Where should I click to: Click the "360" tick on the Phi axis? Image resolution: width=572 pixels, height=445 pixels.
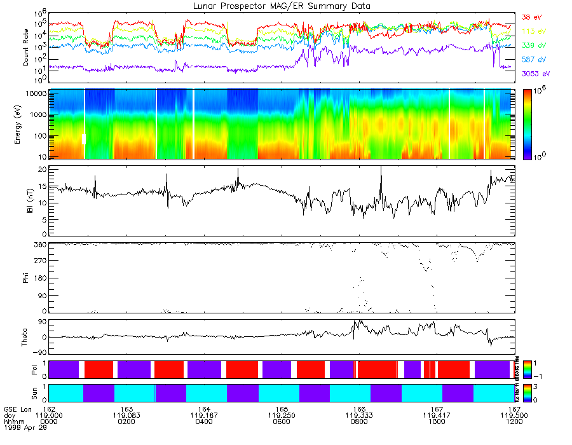click(41, 245)
